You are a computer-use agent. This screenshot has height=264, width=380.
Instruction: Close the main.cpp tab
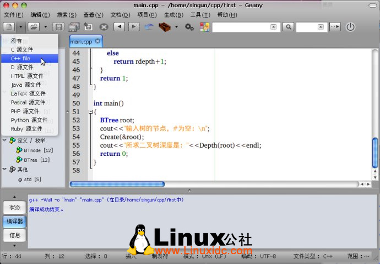pos(97,41)
